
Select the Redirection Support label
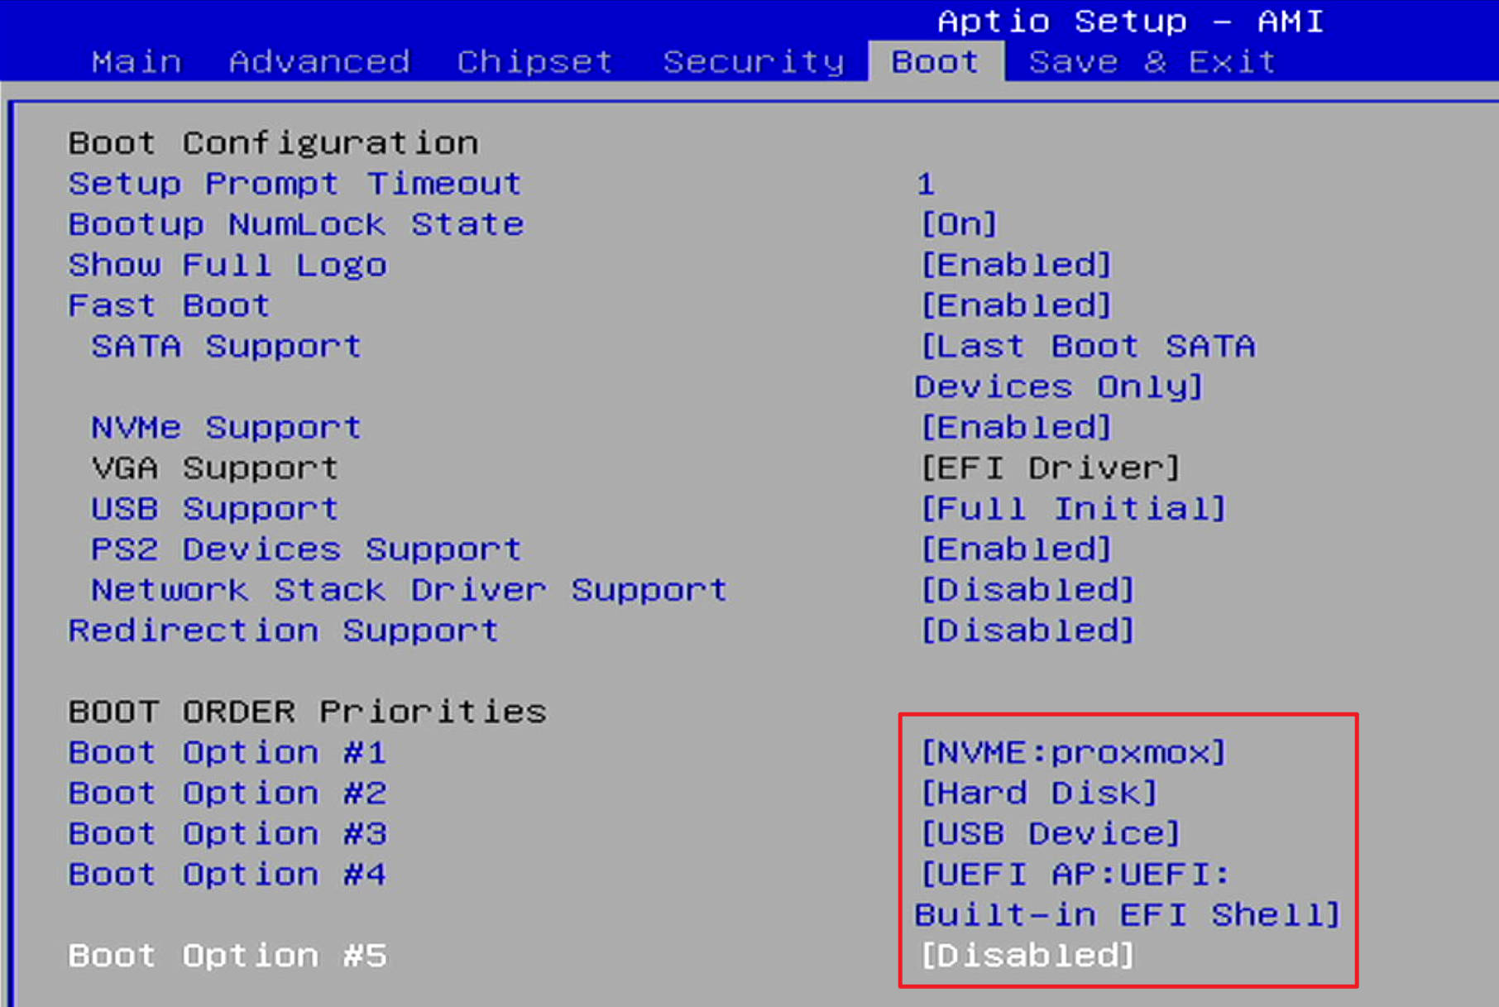(x=284, y=631)
